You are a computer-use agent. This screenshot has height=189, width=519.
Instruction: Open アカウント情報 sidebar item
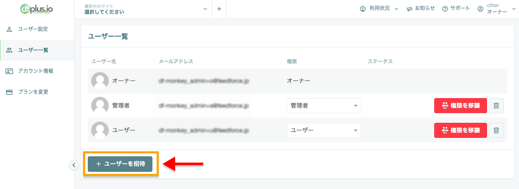37,71
